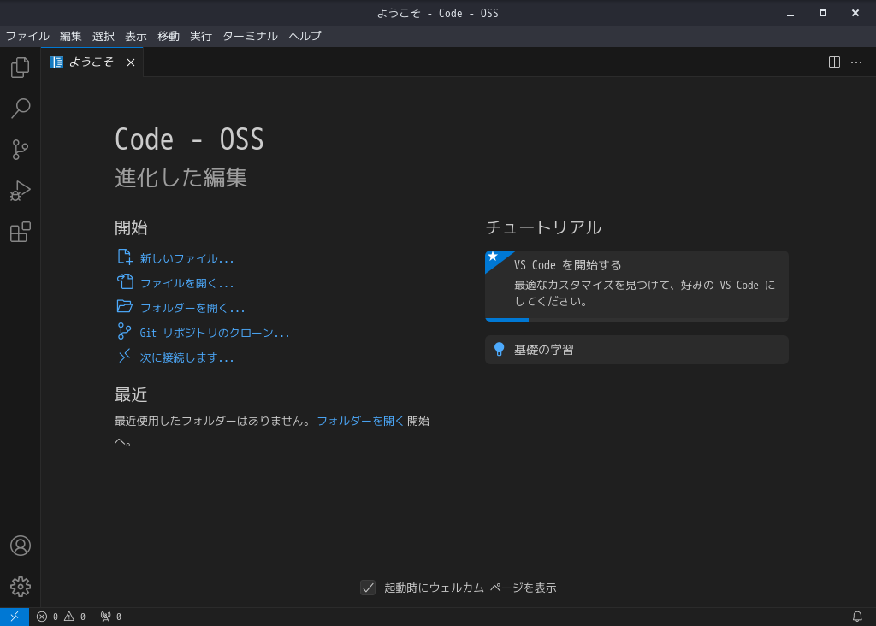This screenshot has width=876, height=626.
Task: Click the lightbulb icon on 基礎の学習
Action: tap(500, 350)
